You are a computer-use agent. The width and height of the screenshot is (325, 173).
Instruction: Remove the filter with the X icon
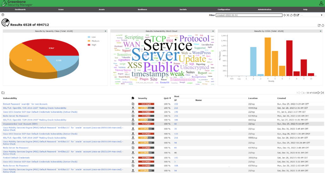pos(288,15)
